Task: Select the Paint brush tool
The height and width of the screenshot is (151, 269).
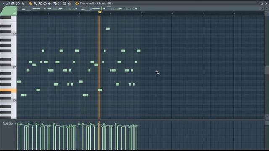Action: pyautogui.click(x=35, y=3)
